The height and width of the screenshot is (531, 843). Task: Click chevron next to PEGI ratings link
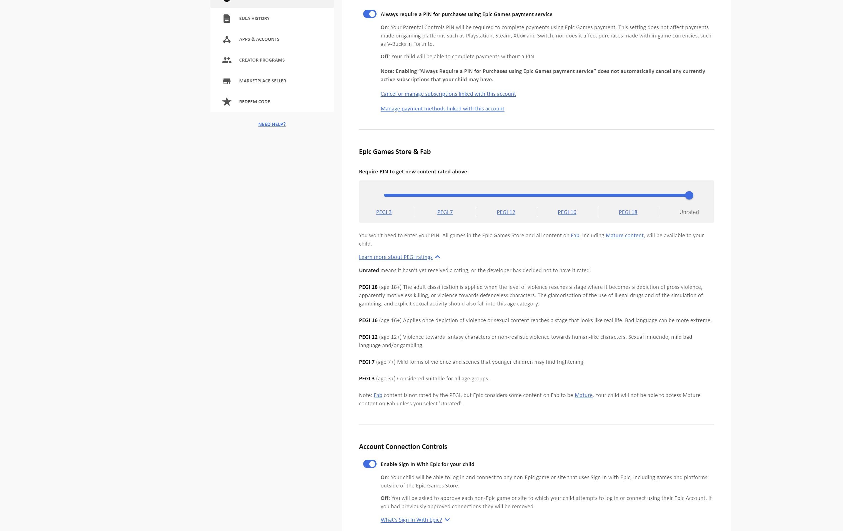click(x=438, y=257)
